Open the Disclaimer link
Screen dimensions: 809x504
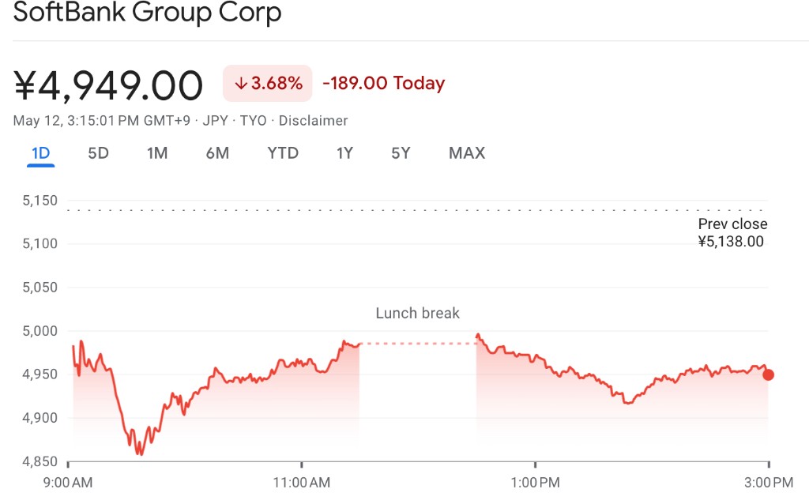(x=313, y=121)
